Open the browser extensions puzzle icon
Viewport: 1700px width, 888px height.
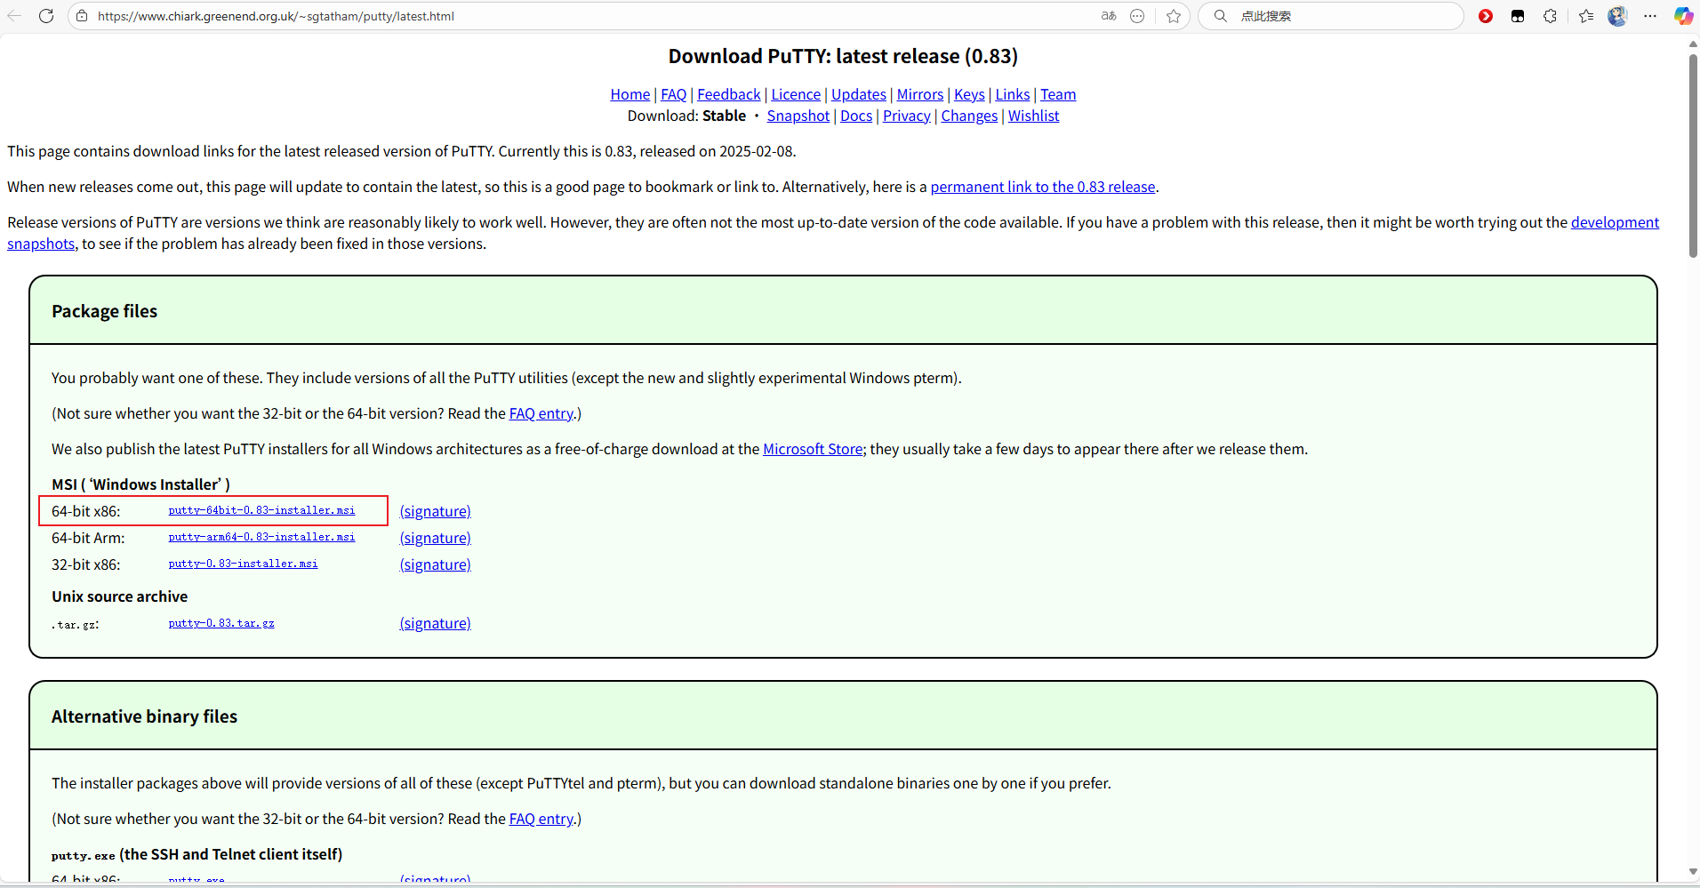click(x=1550, y=16)
